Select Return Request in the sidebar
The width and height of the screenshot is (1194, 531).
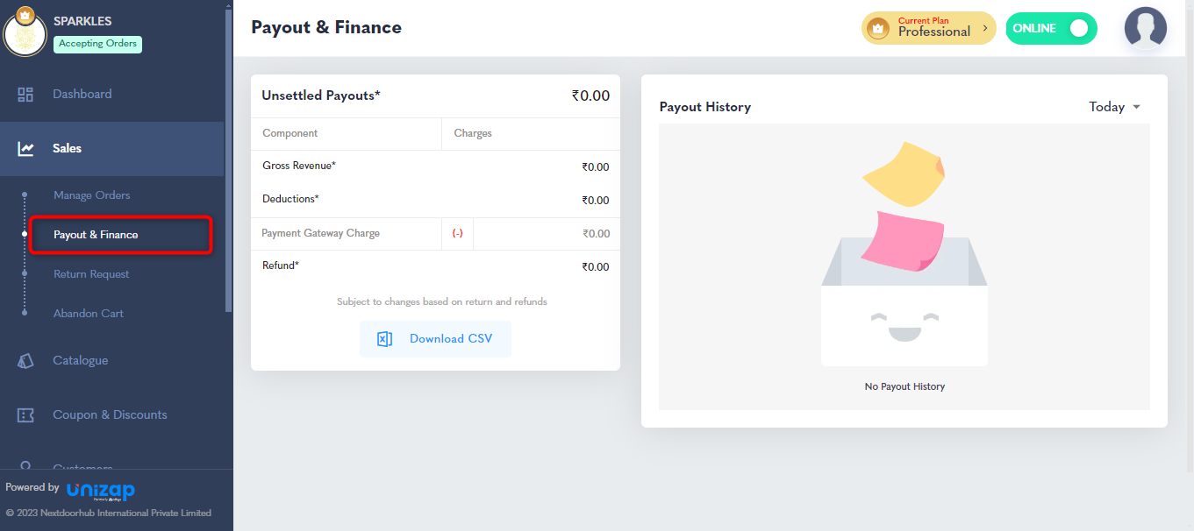[x=91, y=274]
